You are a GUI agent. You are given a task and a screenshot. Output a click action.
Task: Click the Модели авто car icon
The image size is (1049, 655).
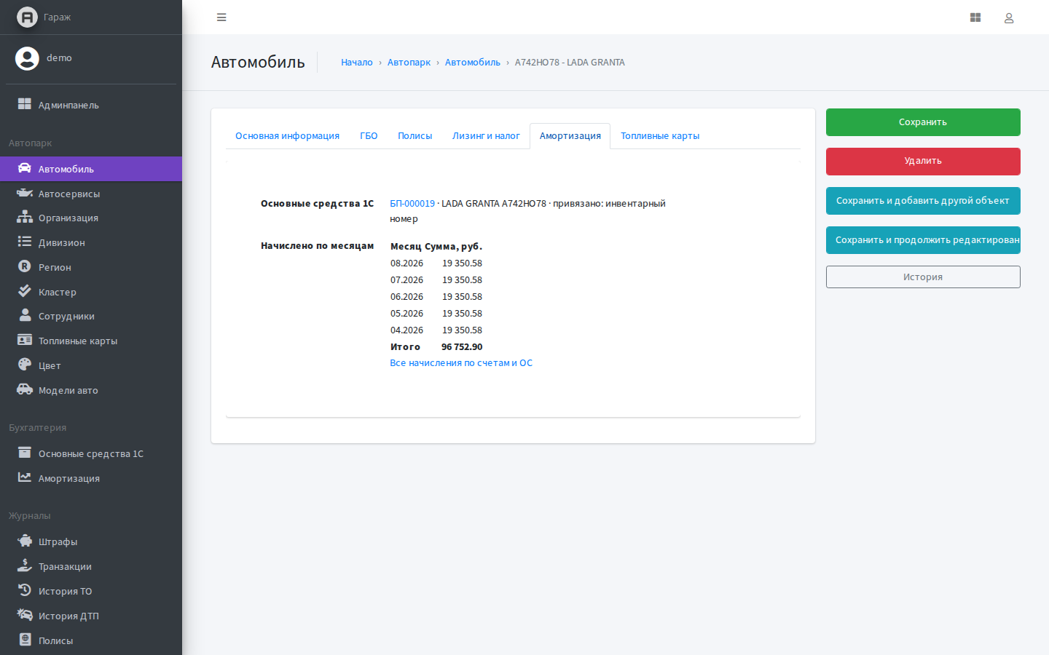click(25, 389)
